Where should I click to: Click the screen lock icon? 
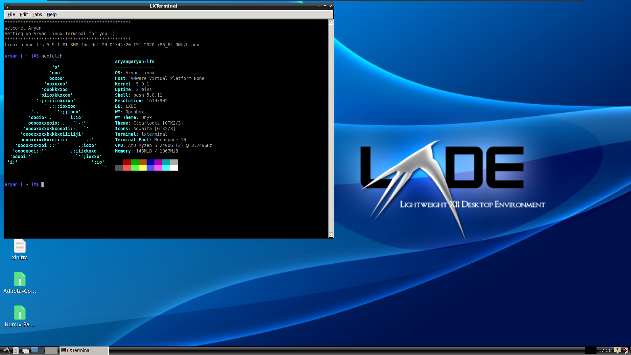coord(618,350)
